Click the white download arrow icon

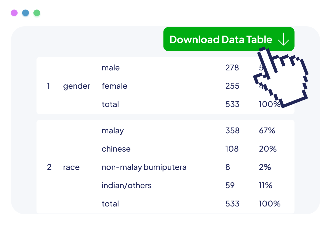[x=284, y=40]
